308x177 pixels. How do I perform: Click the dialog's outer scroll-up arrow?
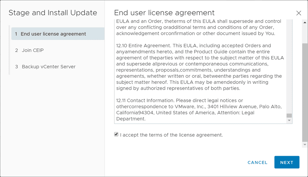(305, 22)
